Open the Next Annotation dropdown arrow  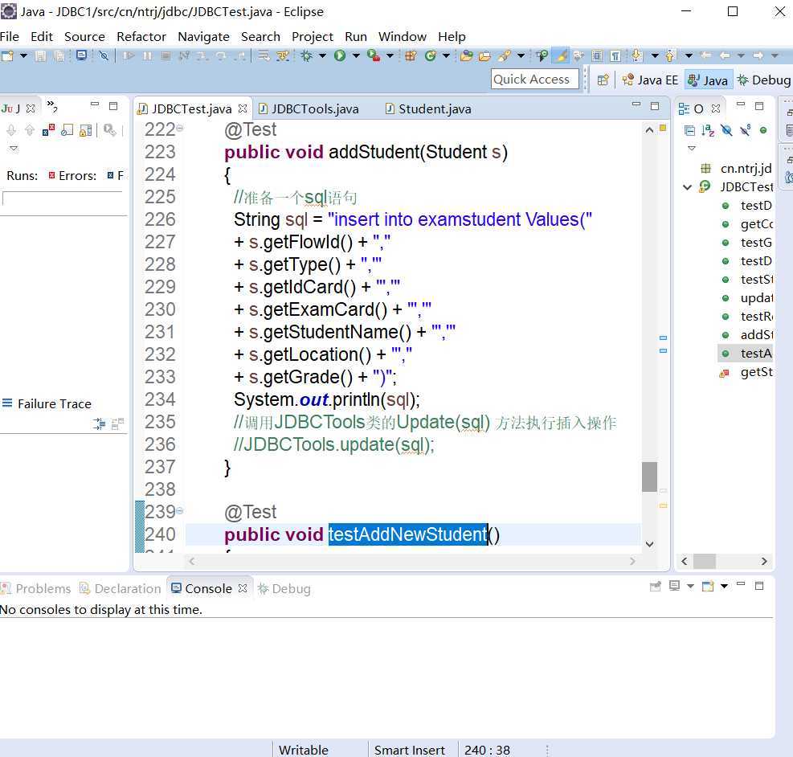tap(655, 55)
